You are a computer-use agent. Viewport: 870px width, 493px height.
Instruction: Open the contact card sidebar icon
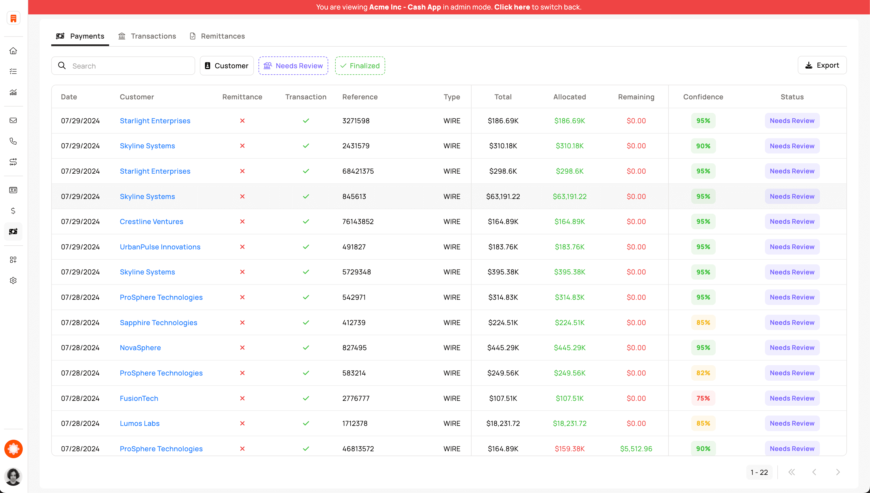point(13,190)
